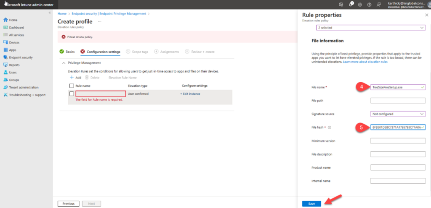
Task: Click Learn more about elevation rules link
Action: 365,62
